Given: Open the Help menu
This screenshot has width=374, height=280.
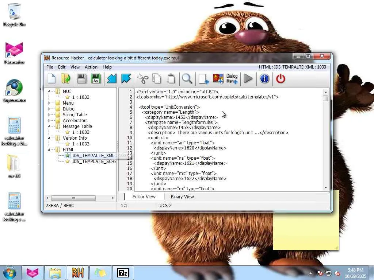Looking at the screenshot, I should pyautogui.click(x=107, y=67).
